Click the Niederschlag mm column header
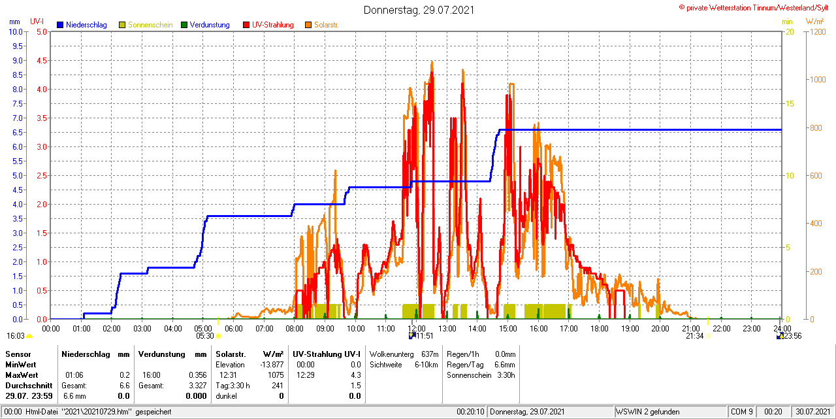 coord(95,354)
